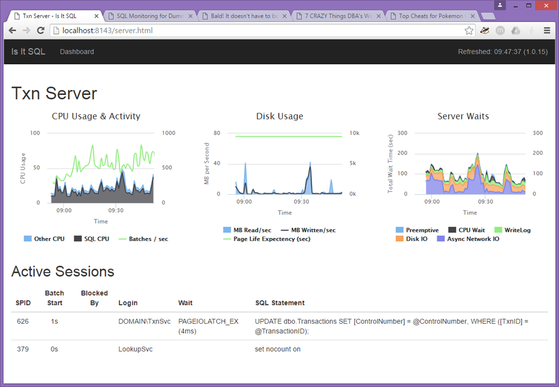559x387 pixels.
Task: Close the 'Top Cheats for Pokemon' tab
Action: click(x=472, y=16)
